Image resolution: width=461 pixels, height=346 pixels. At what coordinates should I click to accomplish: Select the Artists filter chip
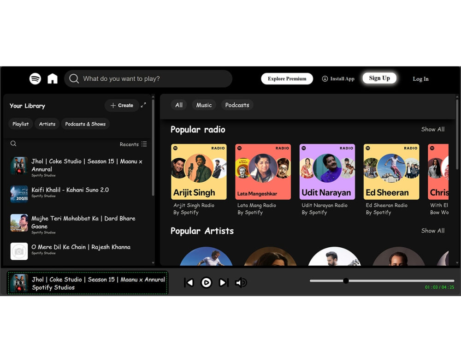coord(47,124)
